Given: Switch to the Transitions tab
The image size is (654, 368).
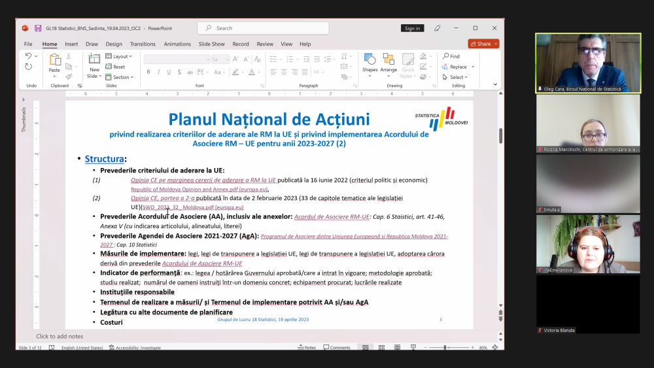Looking at the screenshot, I should point(143,44).
